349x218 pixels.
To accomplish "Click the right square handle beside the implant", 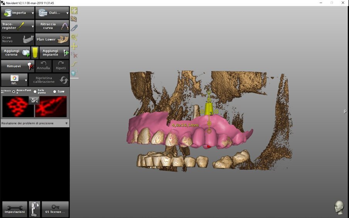I will pos(216,112).
